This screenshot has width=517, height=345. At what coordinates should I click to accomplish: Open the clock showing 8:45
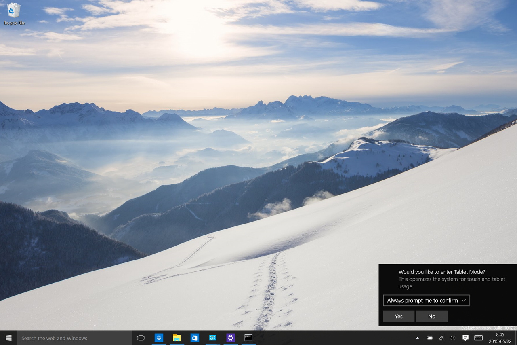pos(500,338)
